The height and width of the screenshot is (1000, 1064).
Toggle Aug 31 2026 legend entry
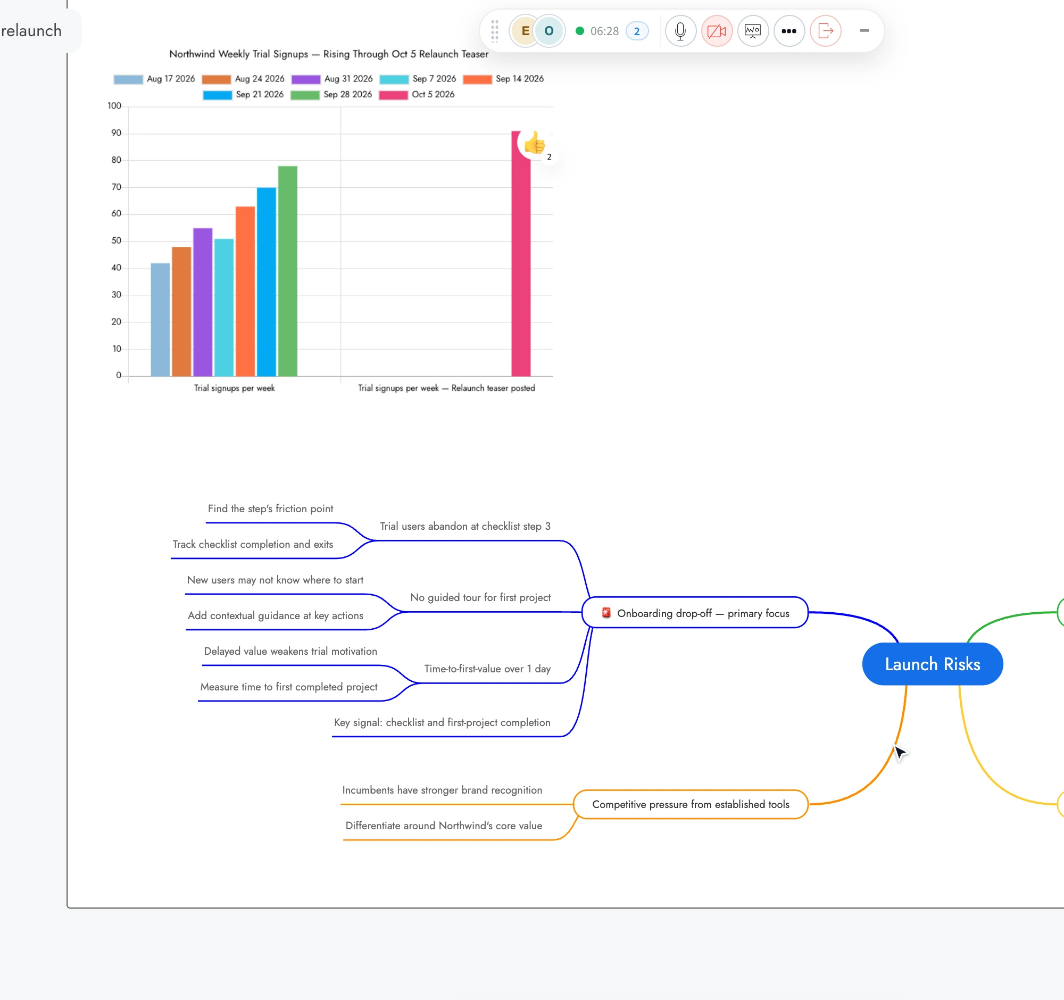click(332, 79)
